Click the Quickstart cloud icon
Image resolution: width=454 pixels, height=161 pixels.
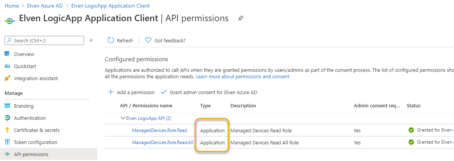pos(7,66)
